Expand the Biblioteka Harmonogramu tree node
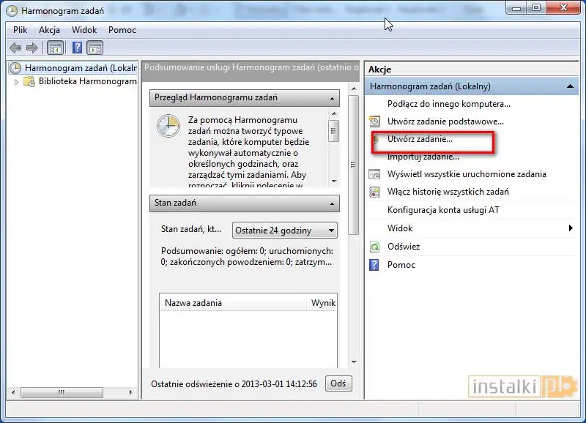 pos(17,82)
